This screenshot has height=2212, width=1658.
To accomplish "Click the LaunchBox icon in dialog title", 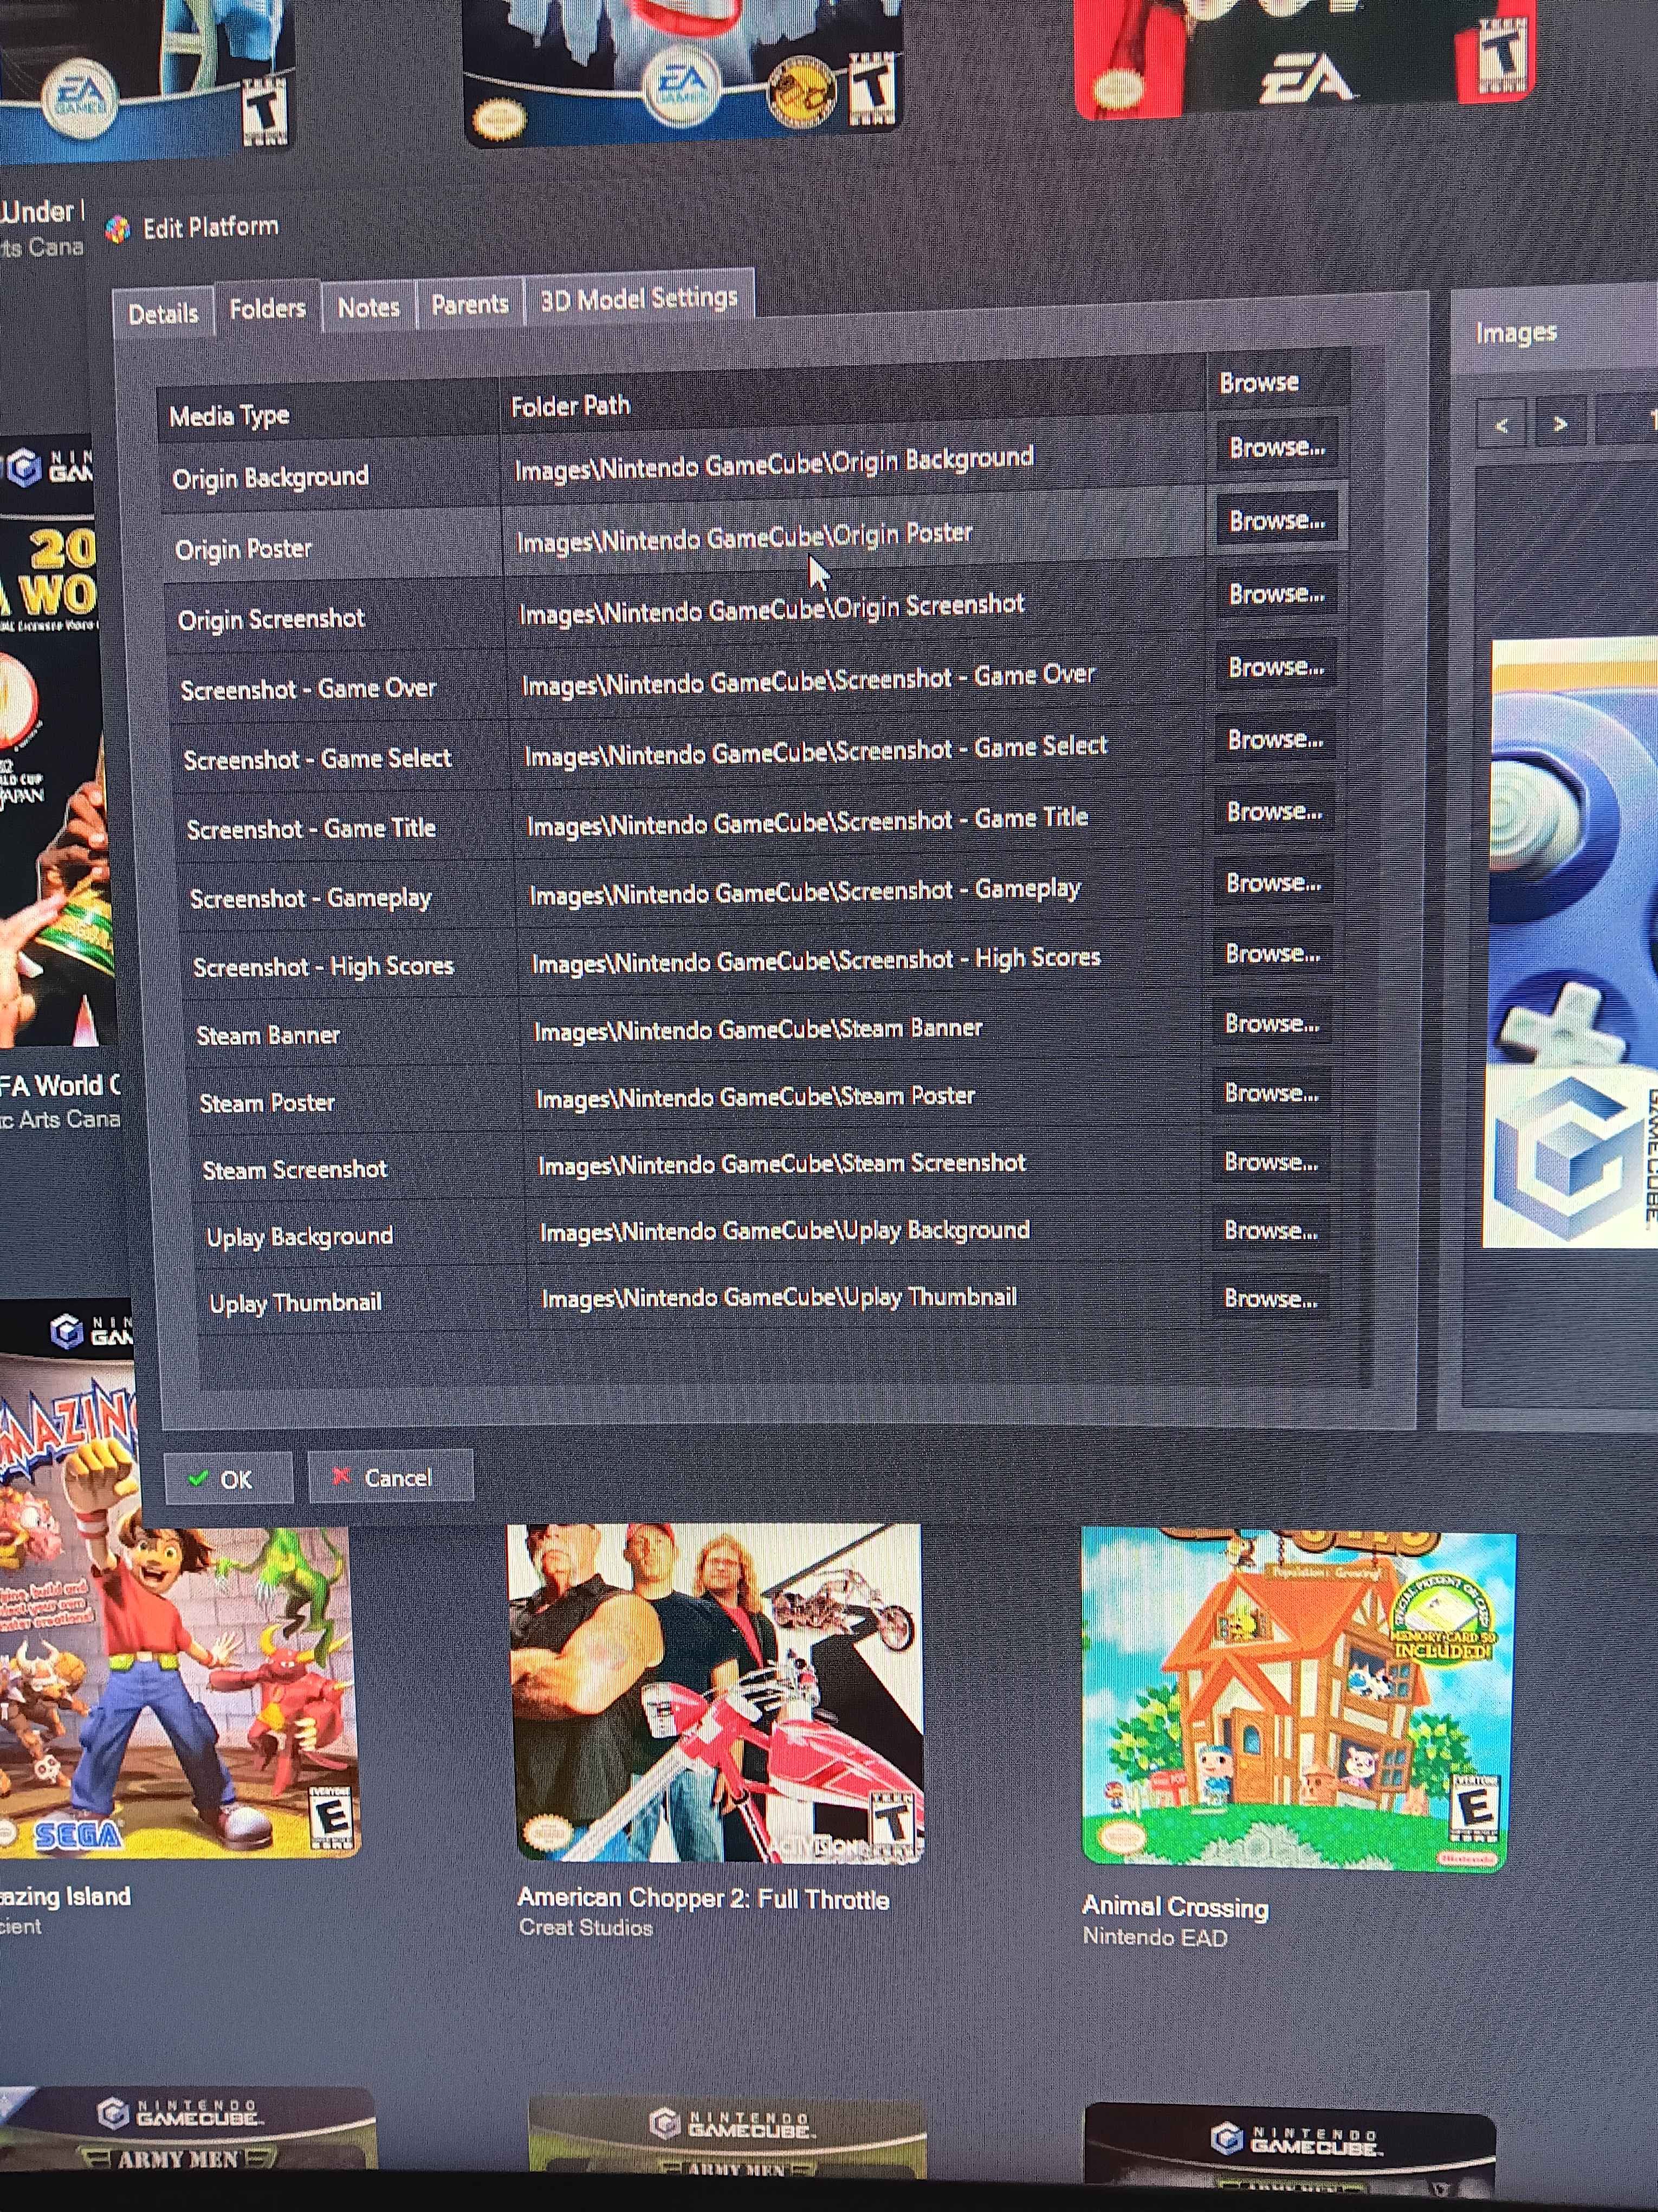I will coord(118,230).
